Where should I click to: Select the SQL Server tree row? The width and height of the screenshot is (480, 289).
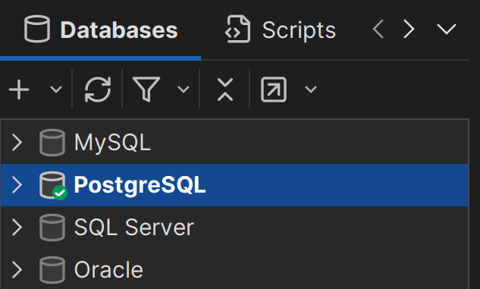(x=234, y=228)
